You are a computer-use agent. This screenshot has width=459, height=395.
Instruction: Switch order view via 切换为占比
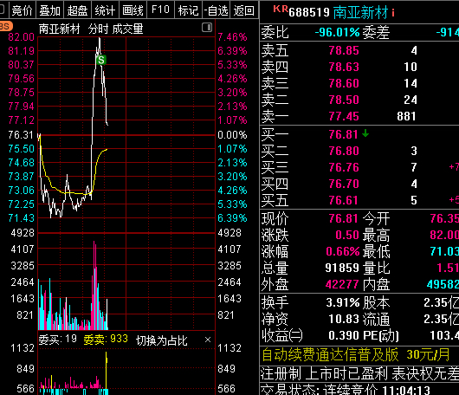point(162,340)
